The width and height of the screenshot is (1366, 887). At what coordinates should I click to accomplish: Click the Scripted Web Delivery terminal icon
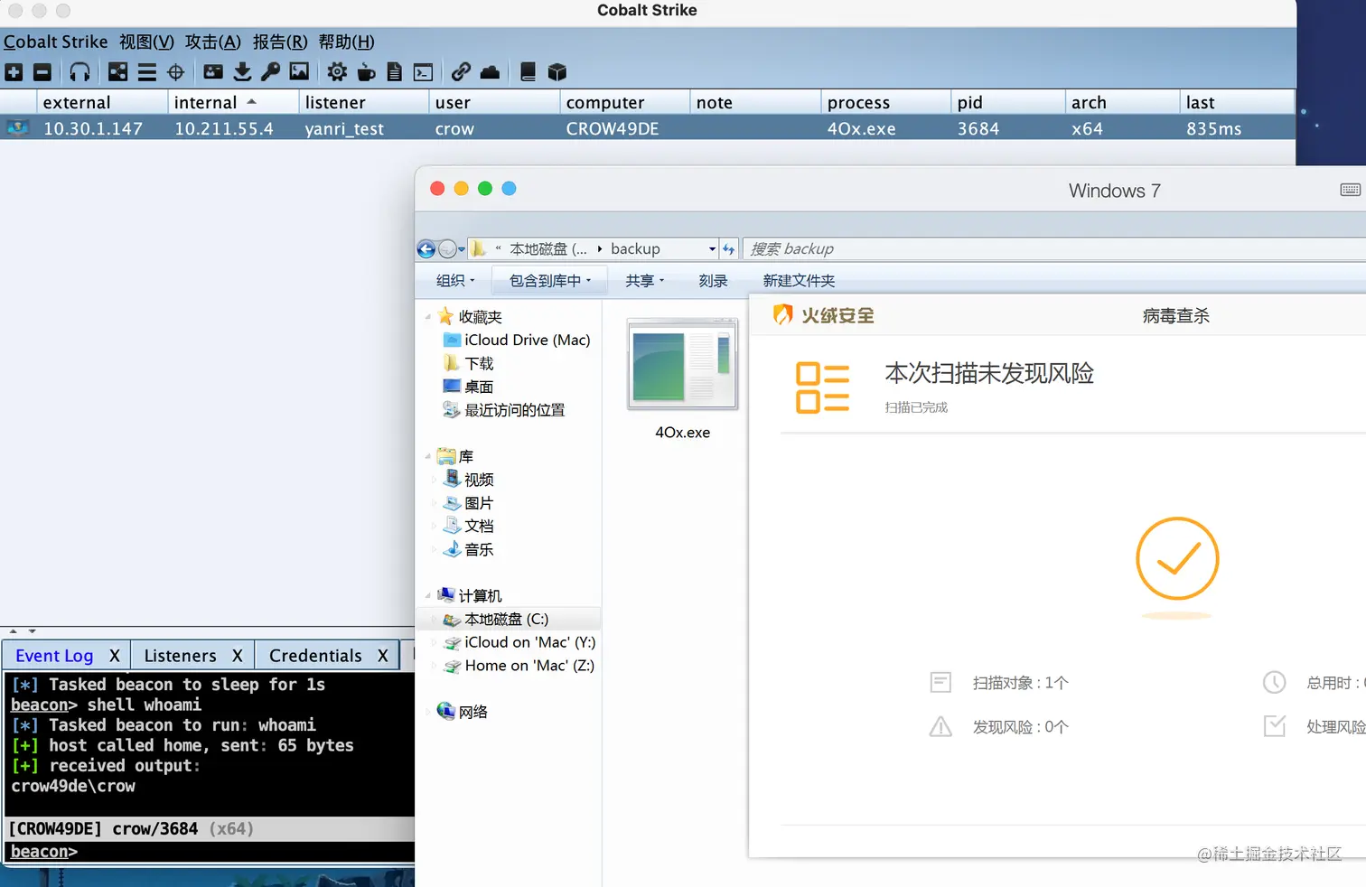pyautogui.click(x=423, y=72)
